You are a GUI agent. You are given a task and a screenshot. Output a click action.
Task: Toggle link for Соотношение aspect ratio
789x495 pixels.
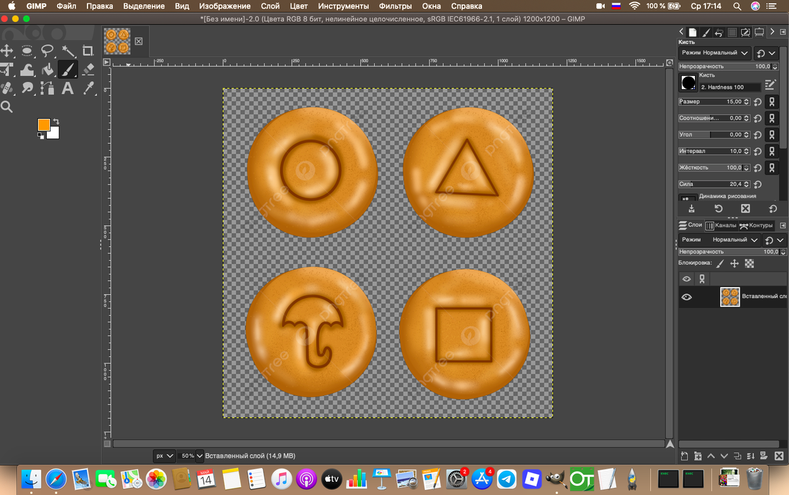pos(773,118)
